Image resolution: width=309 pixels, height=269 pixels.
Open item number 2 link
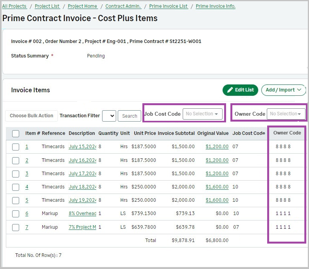pos(27,160)
